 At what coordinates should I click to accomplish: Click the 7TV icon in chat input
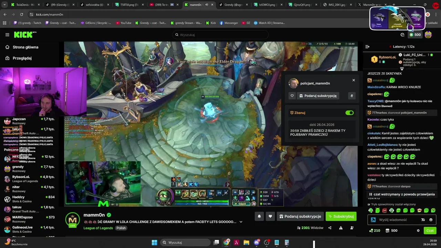point(423,220)
